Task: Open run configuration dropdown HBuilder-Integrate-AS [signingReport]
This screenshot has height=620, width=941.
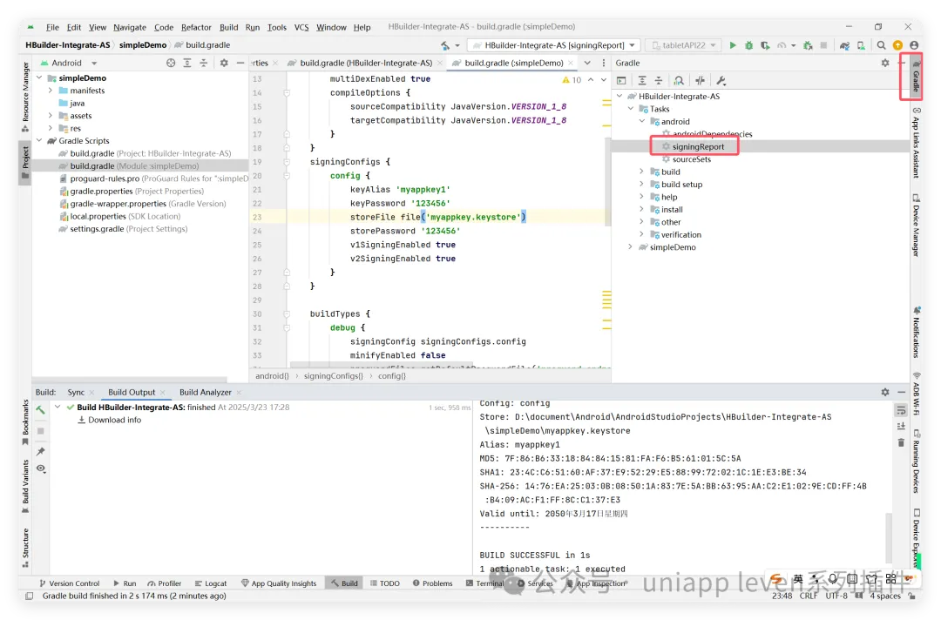Action: tap(554, 45)
